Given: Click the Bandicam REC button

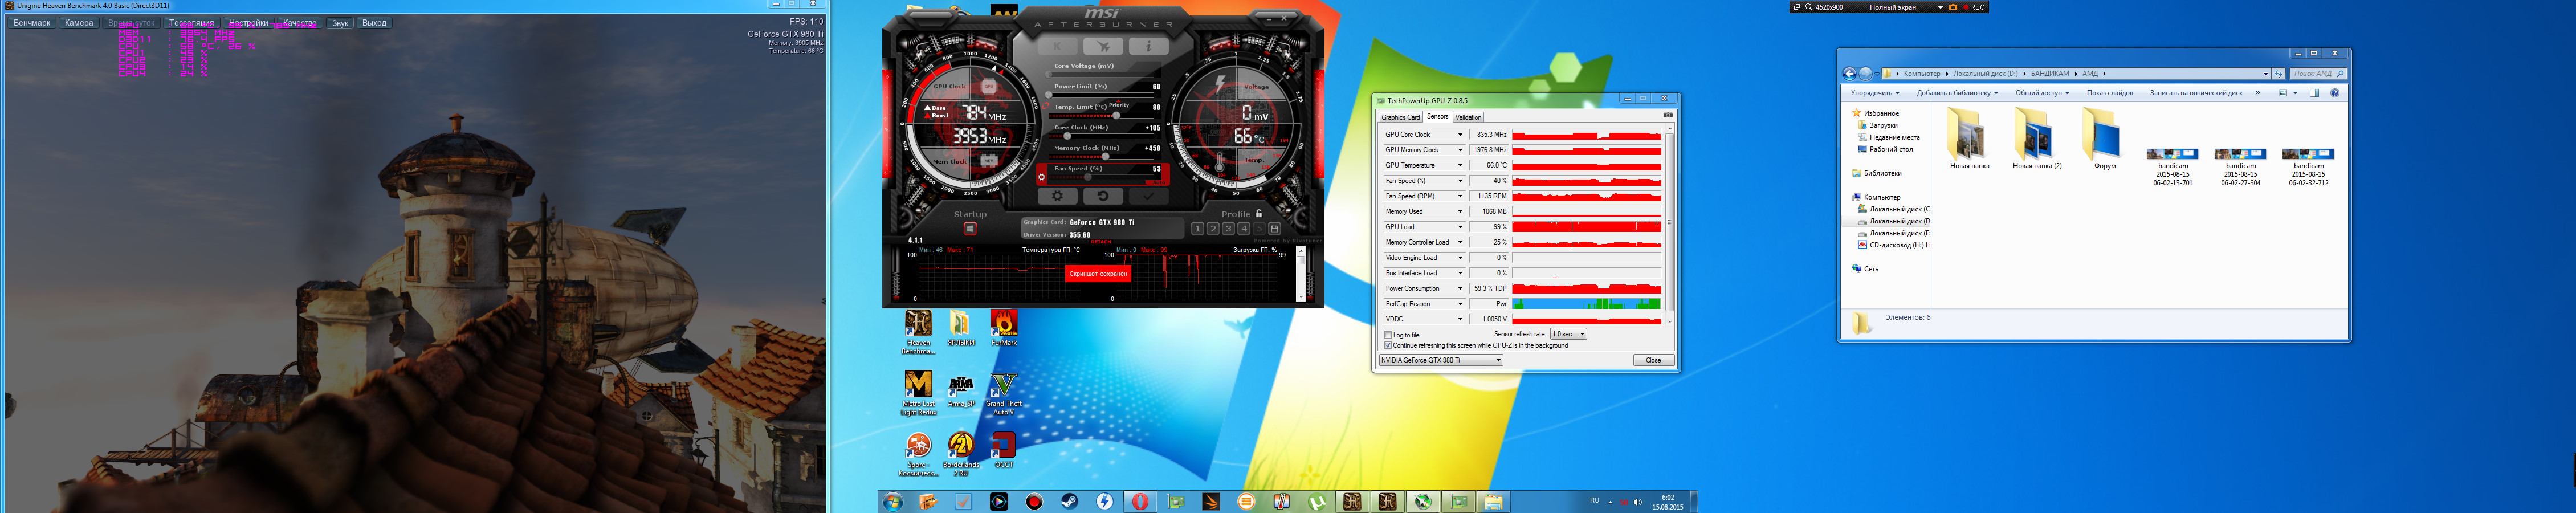Looking at the screenshot, I should 1974,7.
